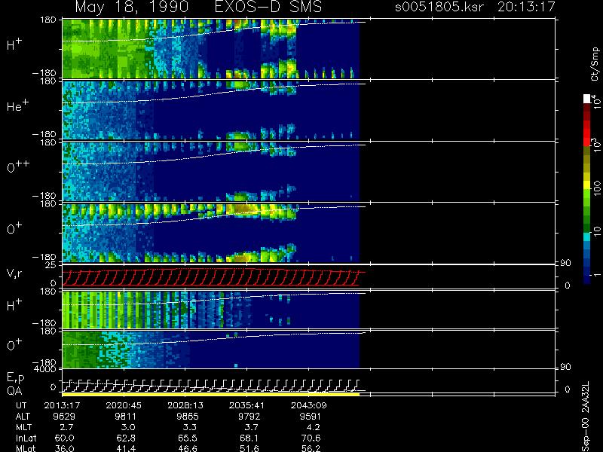The height and width of the screenshot is (452, 603).
Task: Click the "E,p" panel label
Action: click(x=15, y=378)
